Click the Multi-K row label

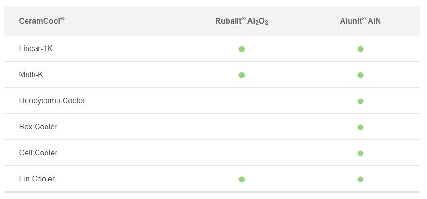31,75
